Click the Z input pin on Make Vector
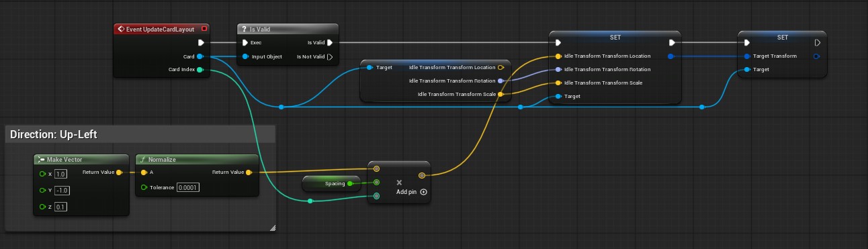The image size is (868, 249). [x=42, y=207]
